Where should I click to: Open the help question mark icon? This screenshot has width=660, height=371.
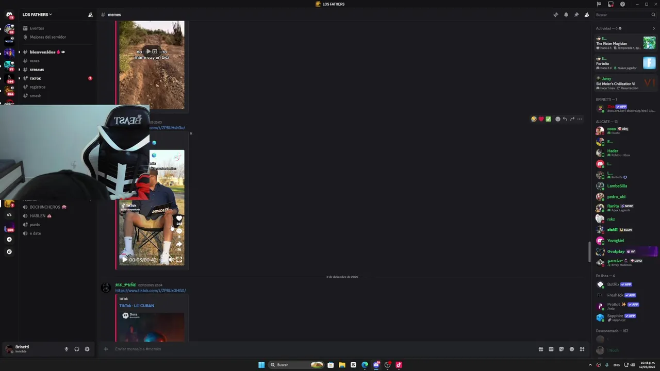[x=622, y=4]
